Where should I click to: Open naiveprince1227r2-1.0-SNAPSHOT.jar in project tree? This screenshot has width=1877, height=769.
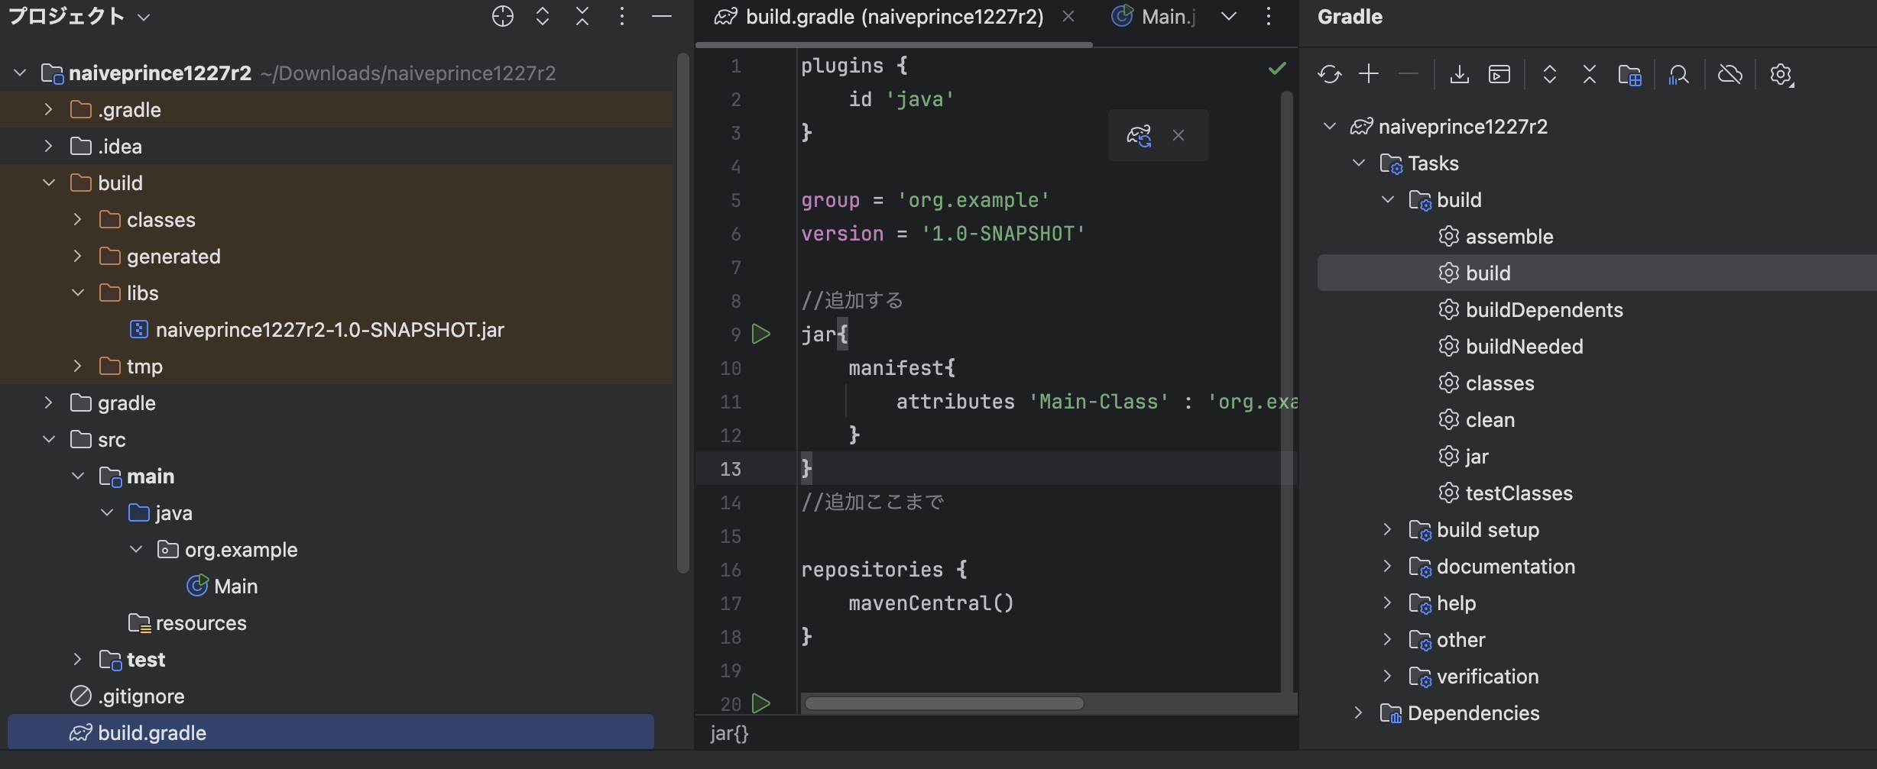pos(329,330)
